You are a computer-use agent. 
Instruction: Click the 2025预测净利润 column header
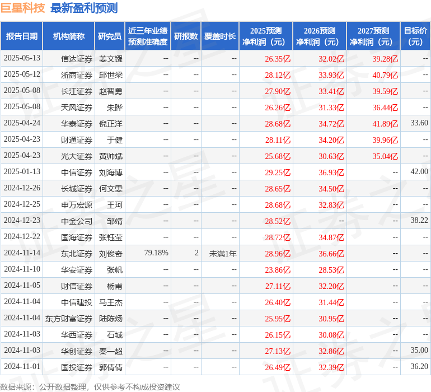pos(266,36)
